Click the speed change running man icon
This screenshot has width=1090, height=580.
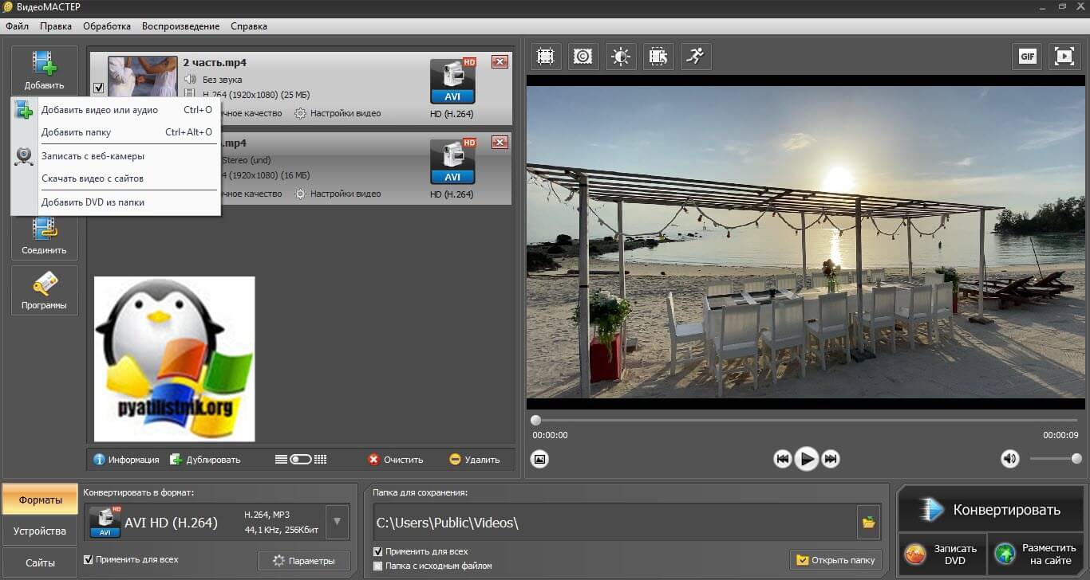pos(696,57)
